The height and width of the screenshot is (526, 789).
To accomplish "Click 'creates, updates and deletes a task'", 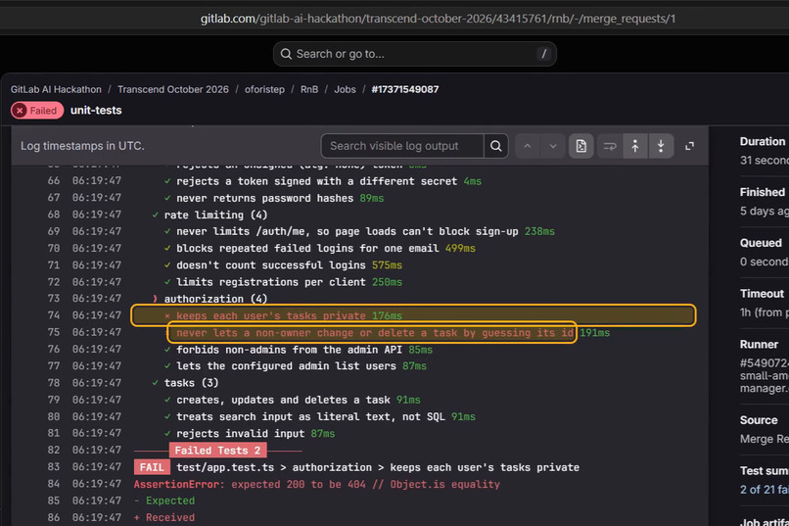I will 283,400.
